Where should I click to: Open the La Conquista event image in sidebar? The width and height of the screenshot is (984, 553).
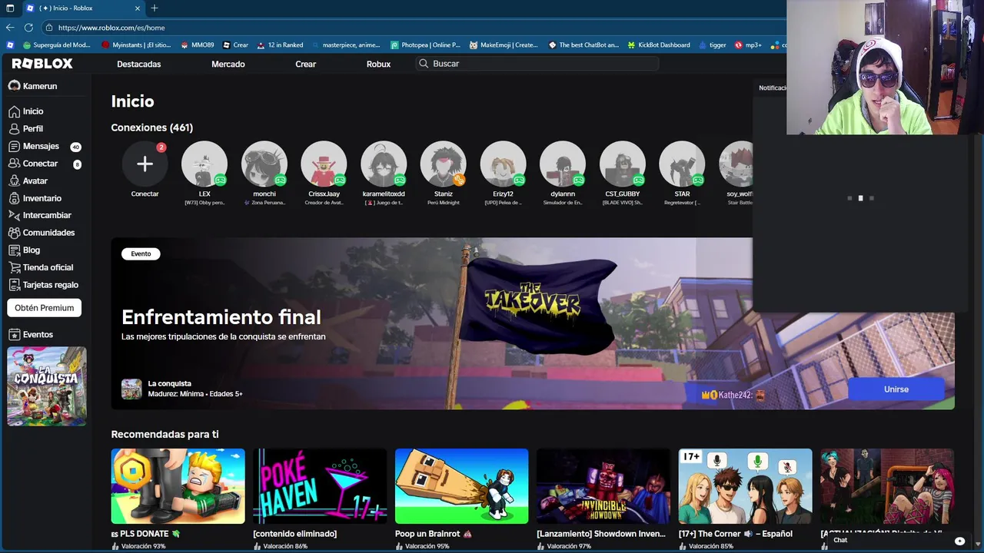tap(47, 386)
